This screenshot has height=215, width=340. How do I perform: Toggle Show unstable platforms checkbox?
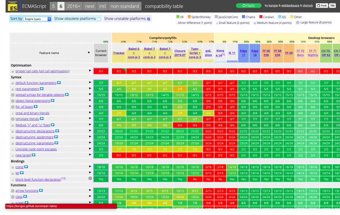coord(149,19)
